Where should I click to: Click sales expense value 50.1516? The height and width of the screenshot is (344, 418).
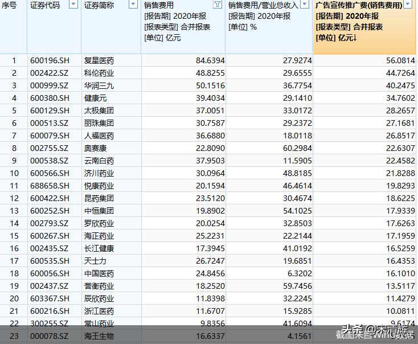click(210, 85)
